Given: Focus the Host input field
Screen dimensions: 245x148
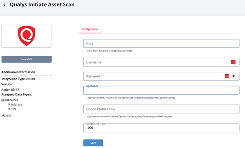Looking at the screenshot, I should 161,43.
